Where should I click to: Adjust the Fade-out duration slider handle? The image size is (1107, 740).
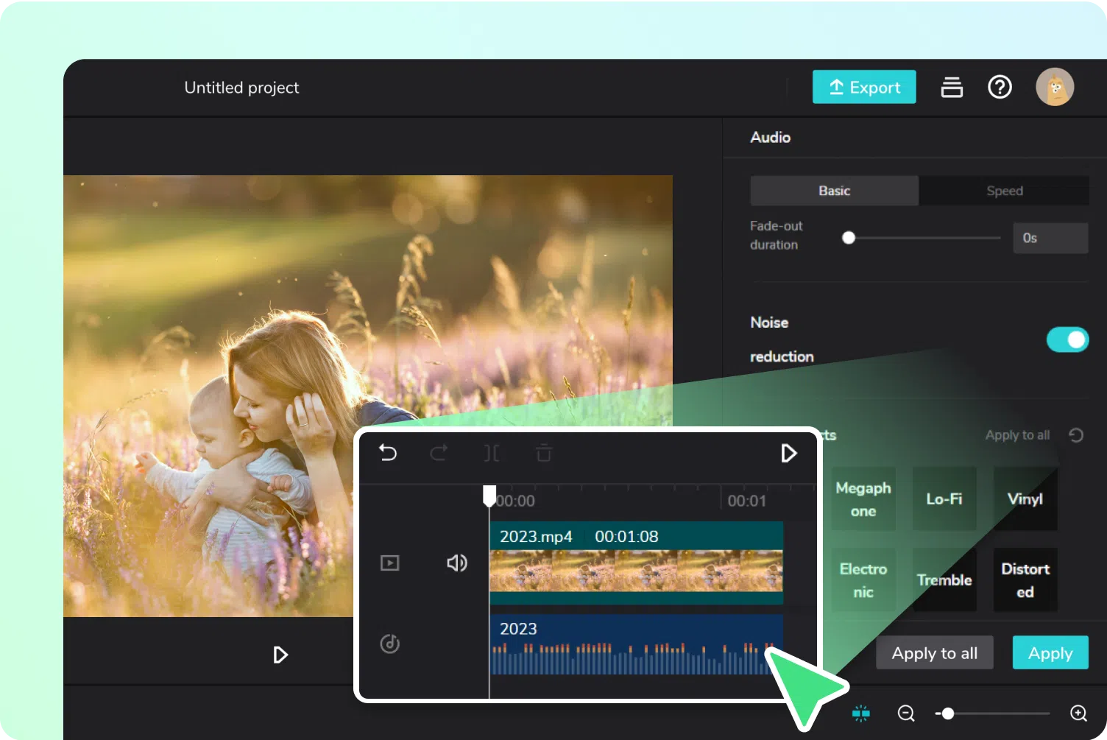click(x=849, y=238)
